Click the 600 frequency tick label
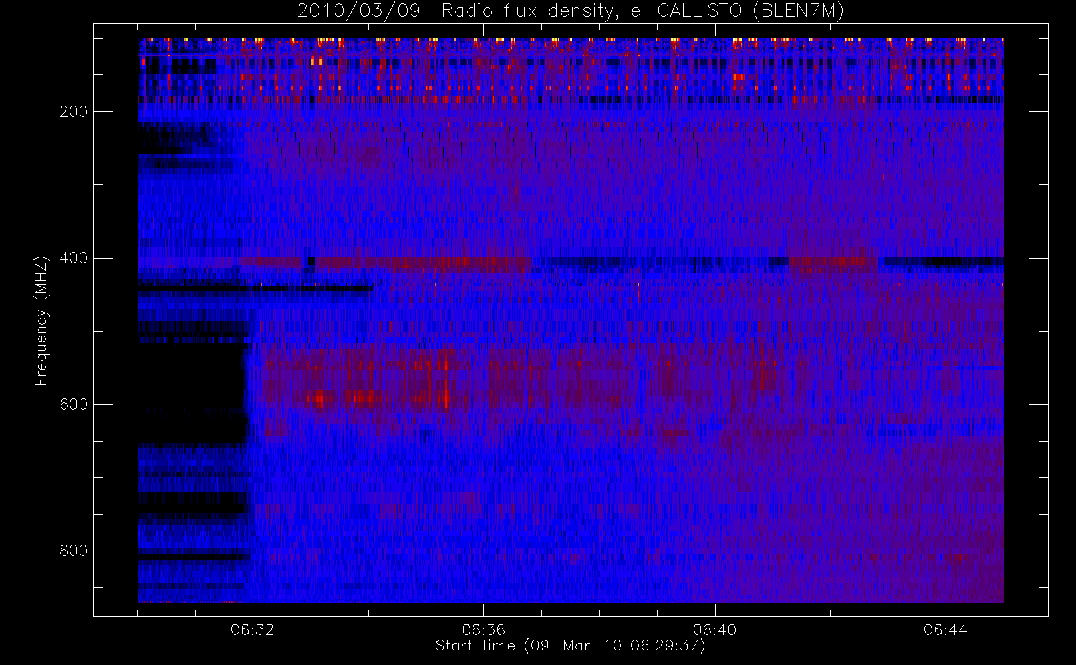 point(73,404)
